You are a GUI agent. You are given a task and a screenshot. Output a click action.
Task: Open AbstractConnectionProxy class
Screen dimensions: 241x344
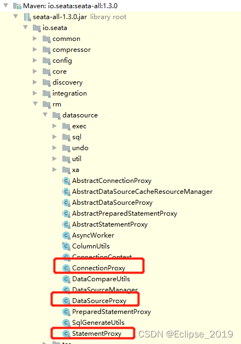pos(111,181)
